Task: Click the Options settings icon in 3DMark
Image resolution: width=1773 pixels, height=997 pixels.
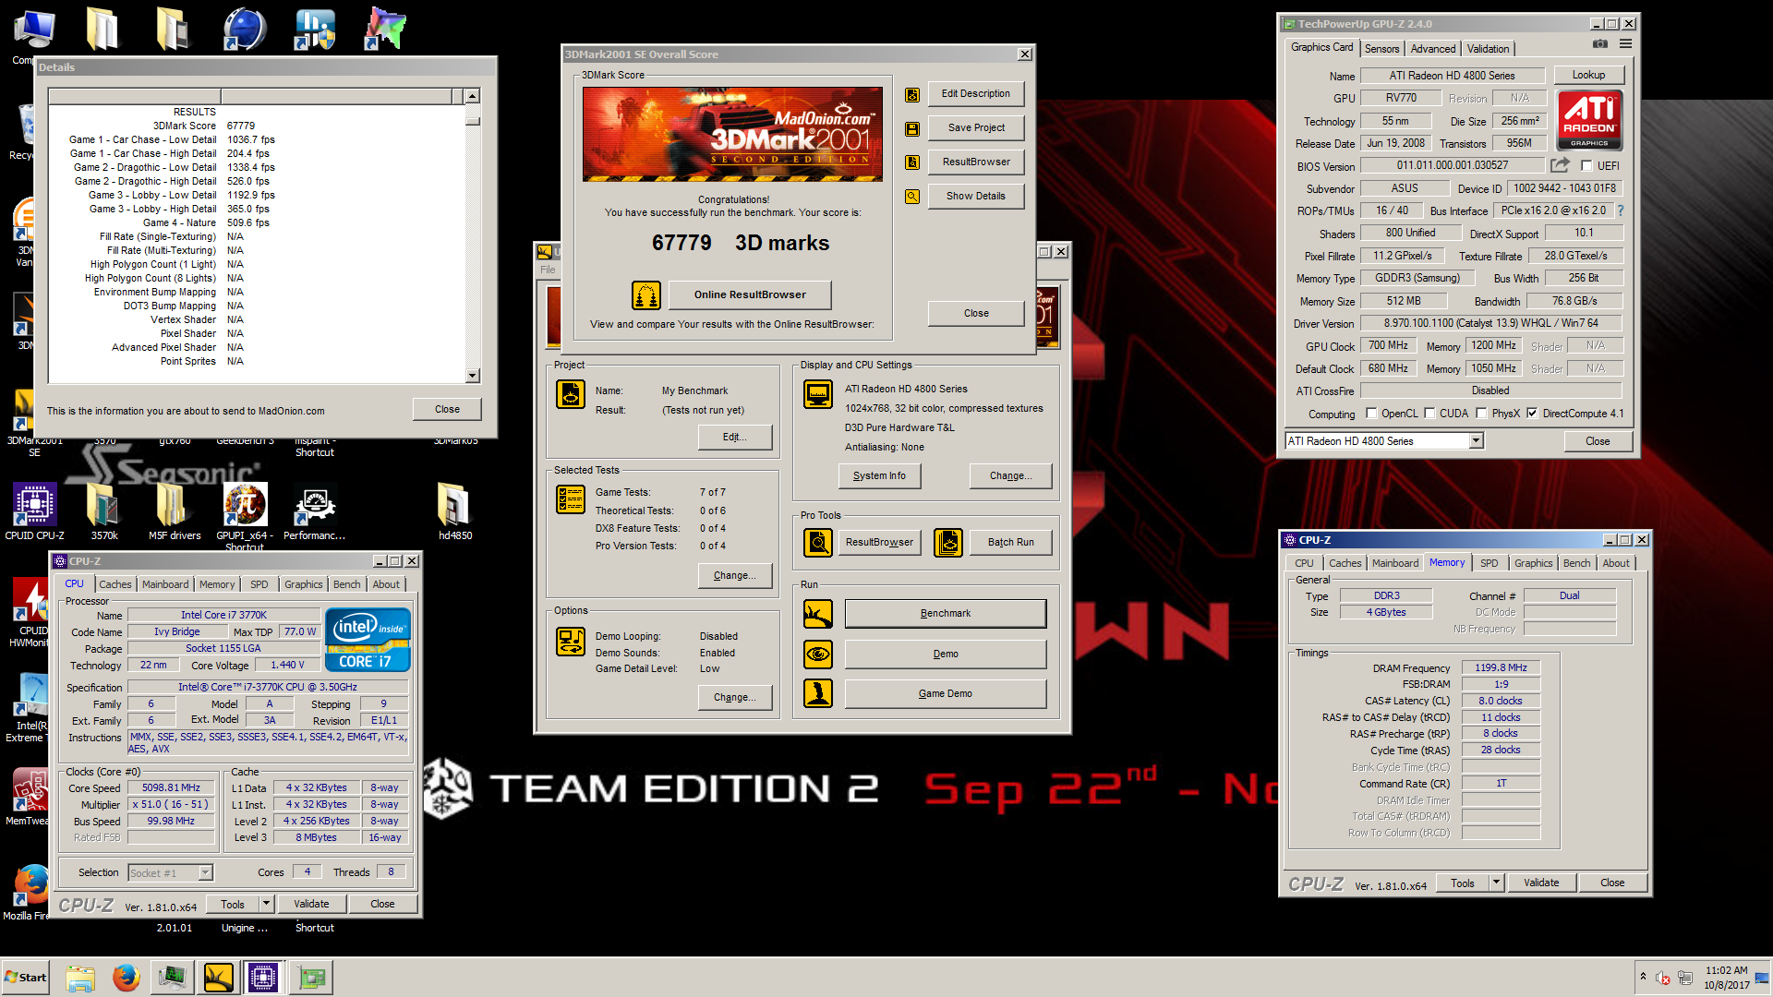Action: [571, 642]
